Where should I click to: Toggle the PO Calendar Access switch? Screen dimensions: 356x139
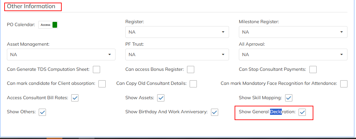tap(48, 25)
